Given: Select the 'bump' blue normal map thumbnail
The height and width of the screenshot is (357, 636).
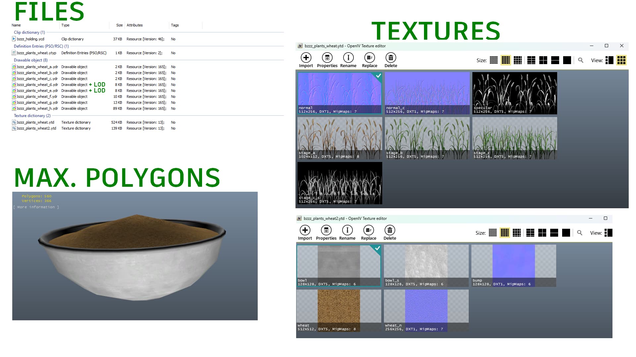Looking at the screenshot, I should pos(513,265).
